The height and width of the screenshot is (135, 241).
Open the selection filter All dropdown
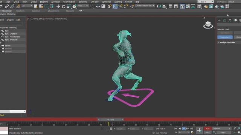click(27, 6)
